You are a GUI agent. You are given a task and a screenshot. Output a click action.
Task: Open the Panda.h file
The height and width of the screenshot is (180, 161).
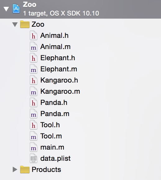[x=54, y=102]
